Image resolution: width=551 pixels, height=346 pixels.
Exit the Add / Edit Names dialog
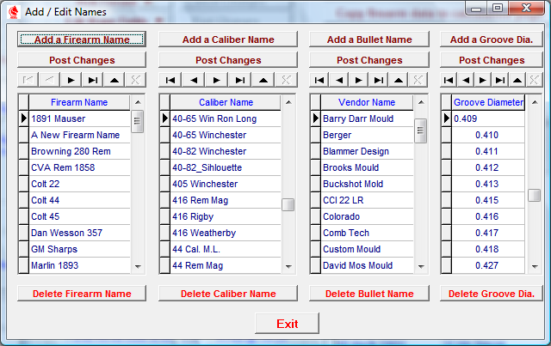click(x=287, y=324)
